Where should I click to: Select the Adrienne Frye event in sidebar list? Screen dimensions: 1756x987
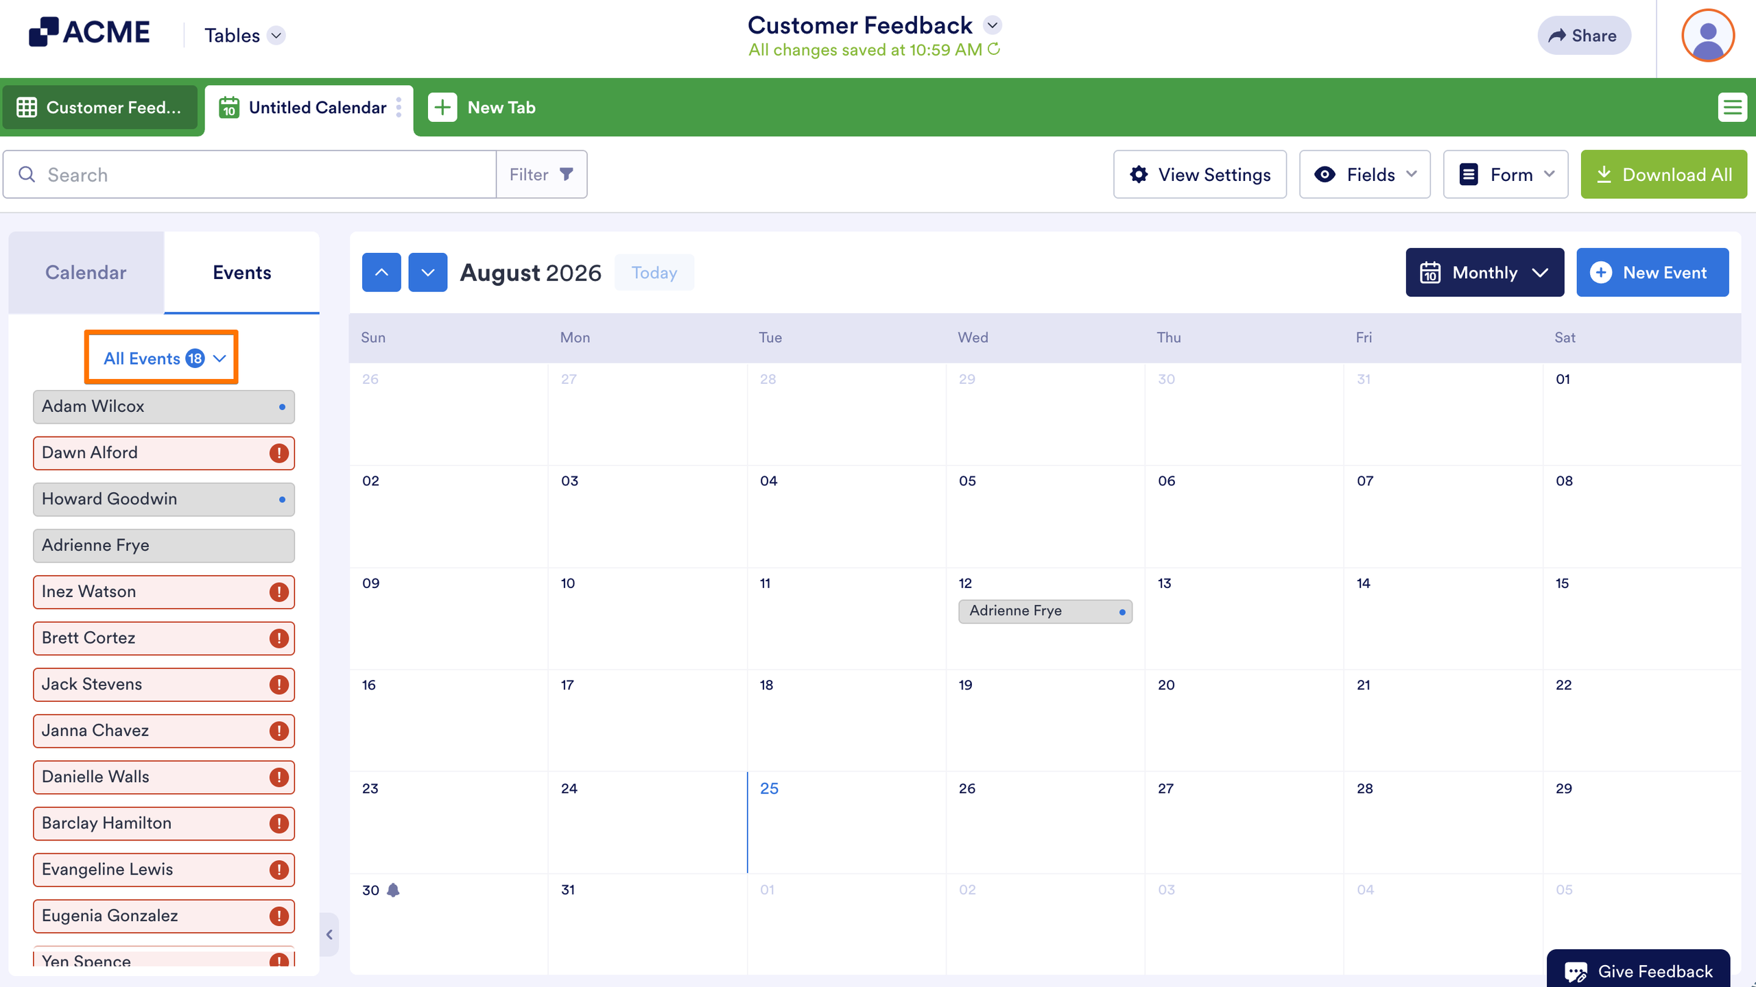click(164, 546)
